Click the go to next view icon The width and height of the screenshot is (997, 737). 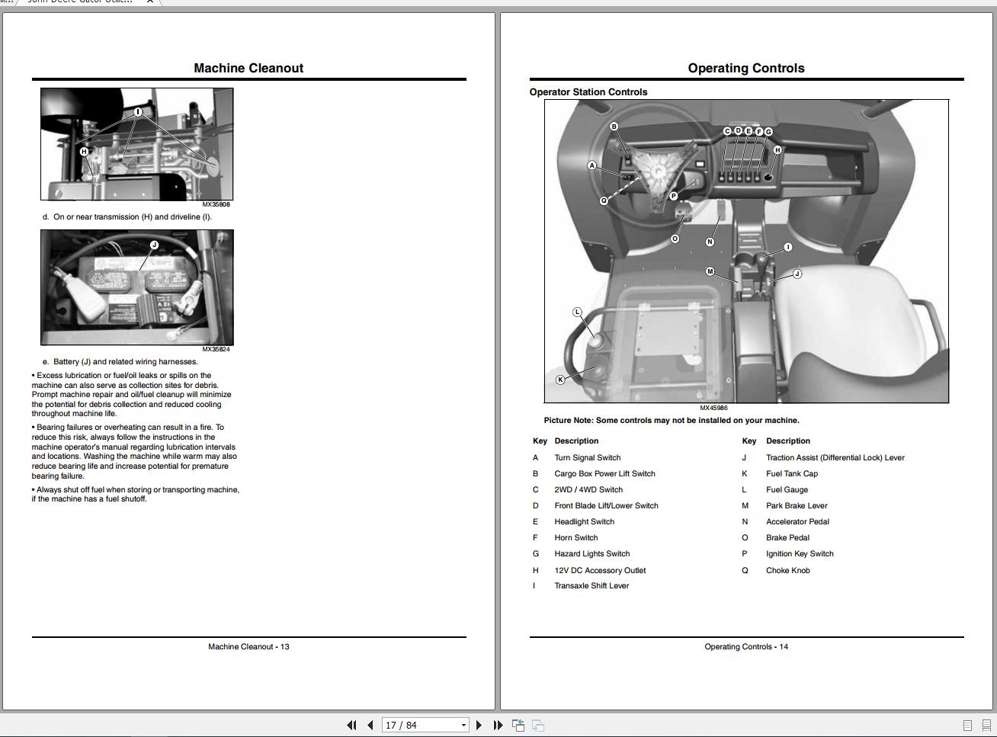point(538,726)
